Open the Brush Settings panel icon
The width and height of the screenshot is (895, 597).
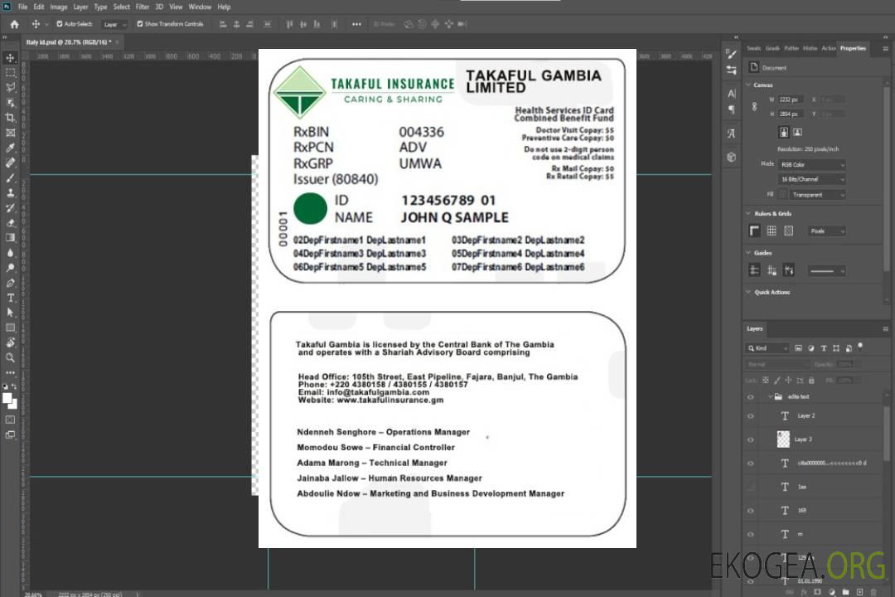click(732, 54)
